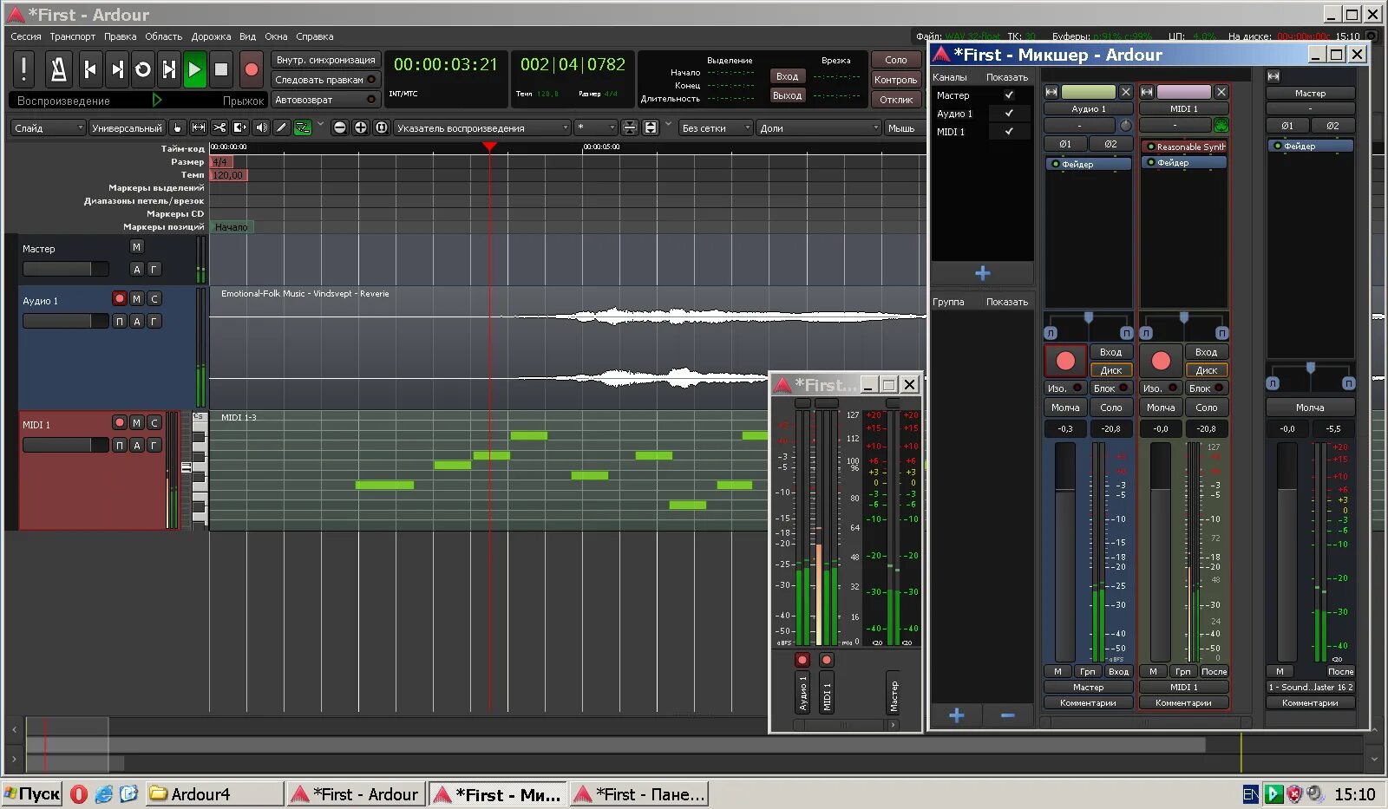This screenshot has height=809, width=1388.
Task: Jump to session end with transport icon
Action: [117, 69]
